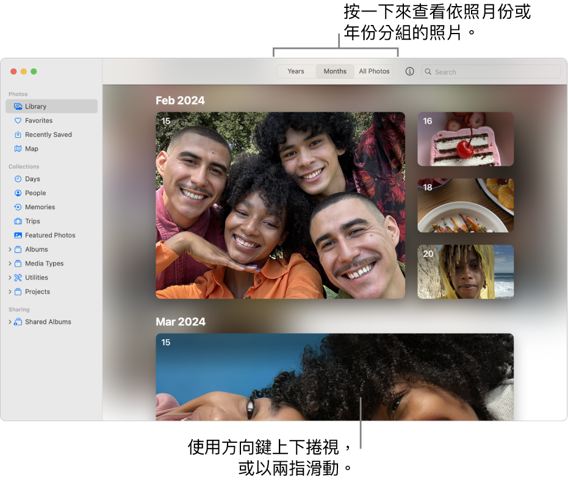Click the Recently Saved download icon
Viewport: 568px width, 482px height.
(18, 135)
